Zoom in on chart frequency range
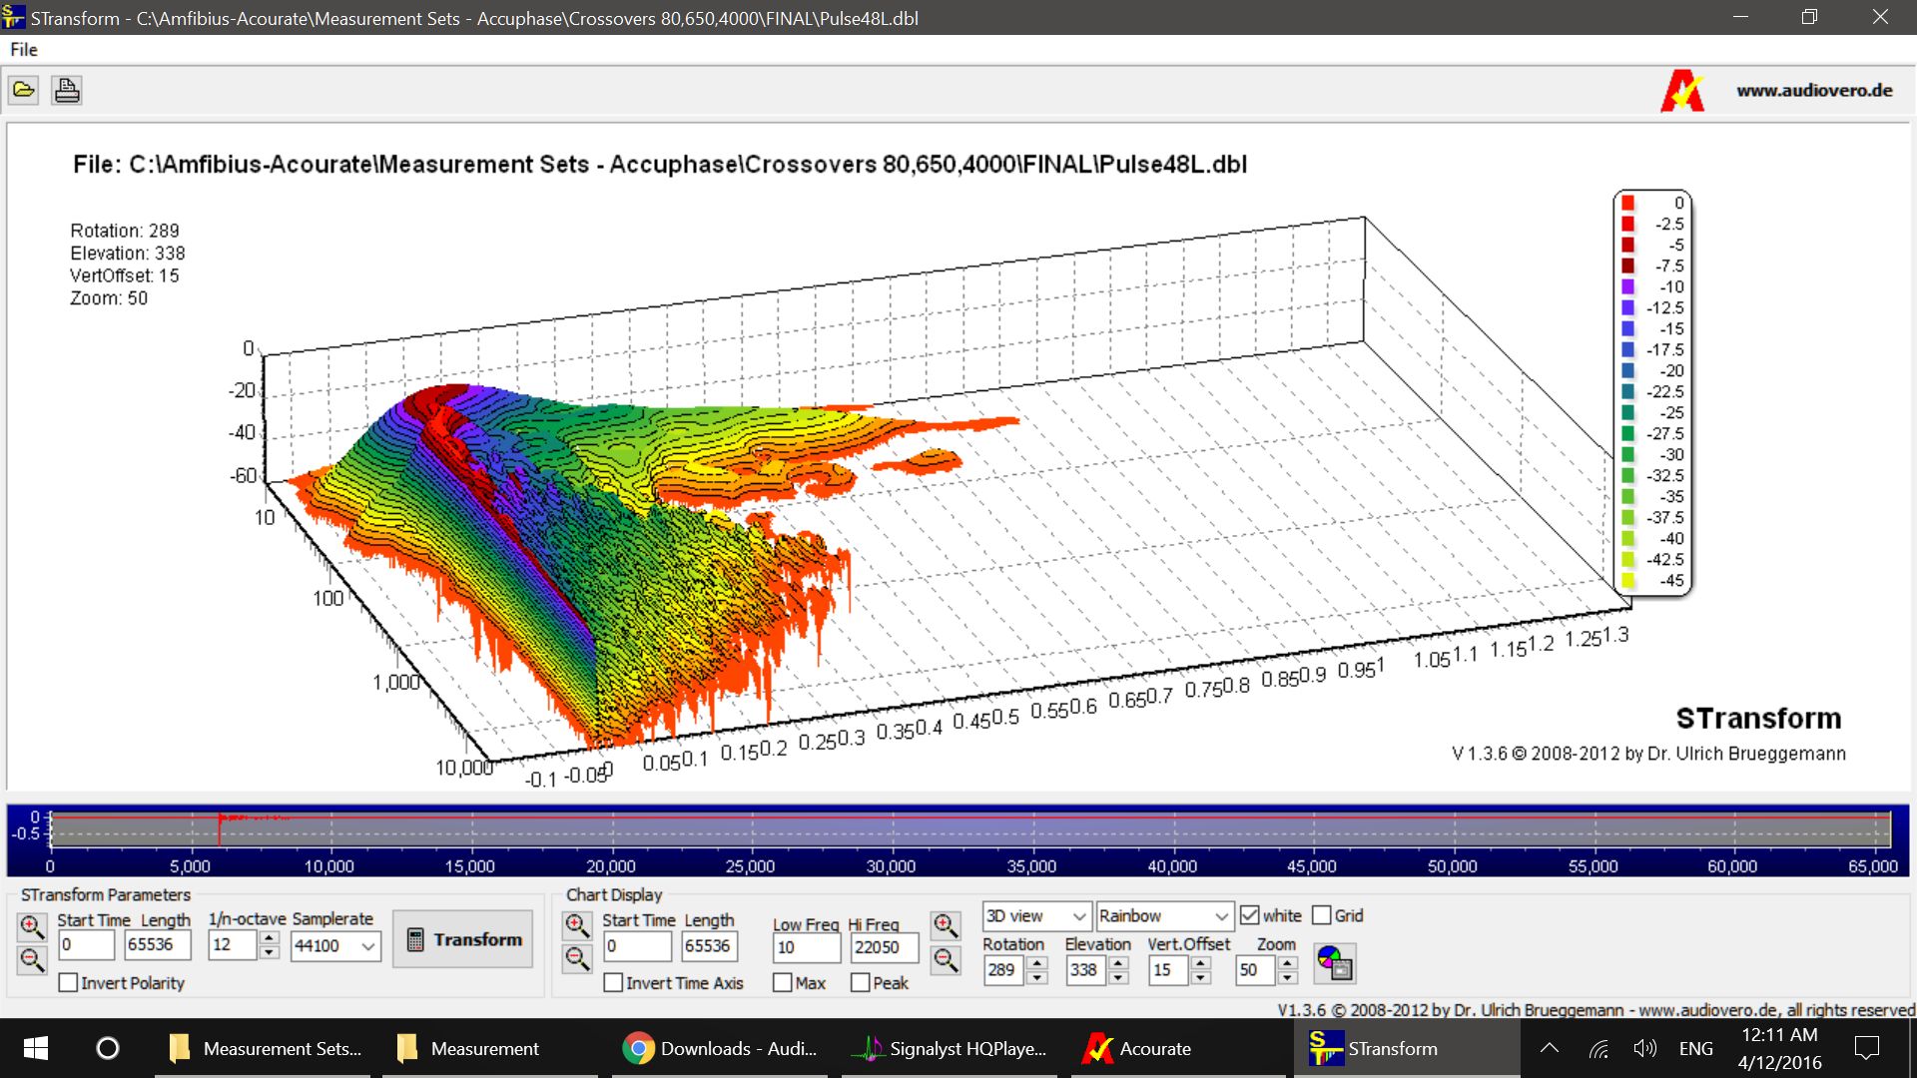 (946, 925)
